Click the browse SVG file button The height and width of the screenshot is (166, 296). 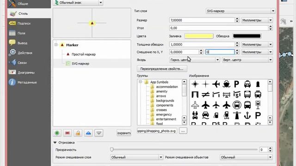point(183,131)
